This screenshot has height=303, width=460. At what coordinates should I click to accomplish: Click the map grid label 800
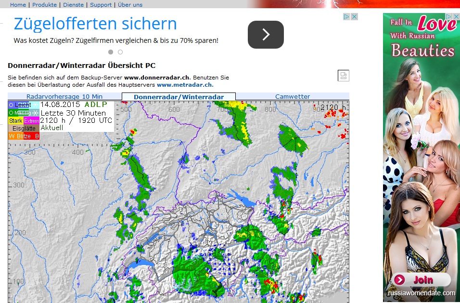point(270,109)
